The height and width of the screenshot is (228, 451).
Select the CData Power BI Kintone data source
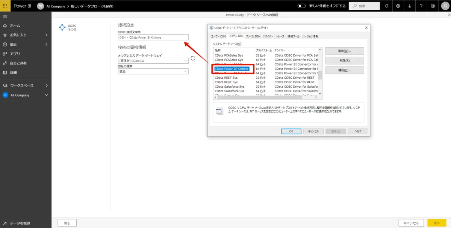(x=232, y=69)
